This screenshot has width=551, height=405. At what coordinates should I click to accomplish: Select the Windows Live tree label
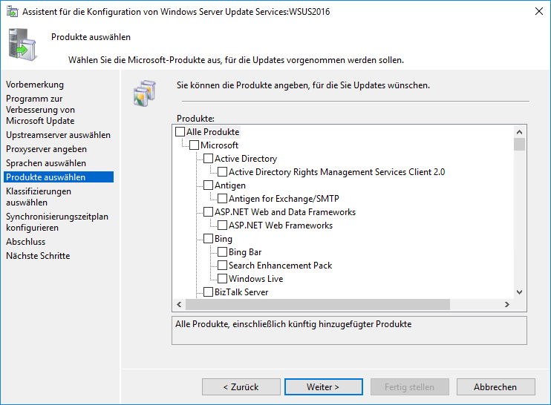point(255,278)
